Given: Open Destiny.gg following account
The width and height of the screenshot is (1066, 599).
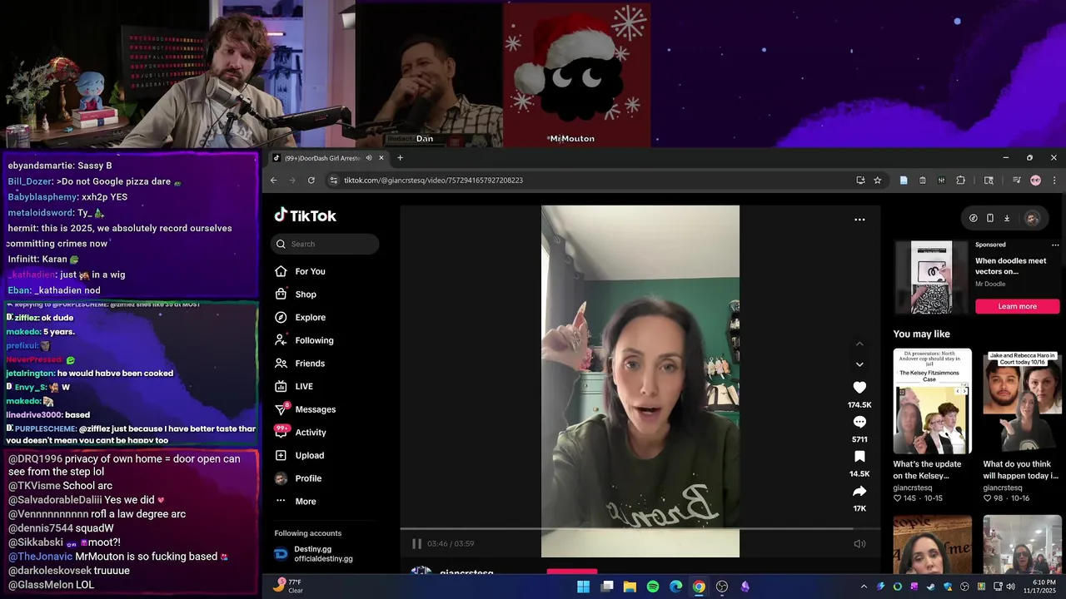Looking at the screenshot, I should click(314, 553).
